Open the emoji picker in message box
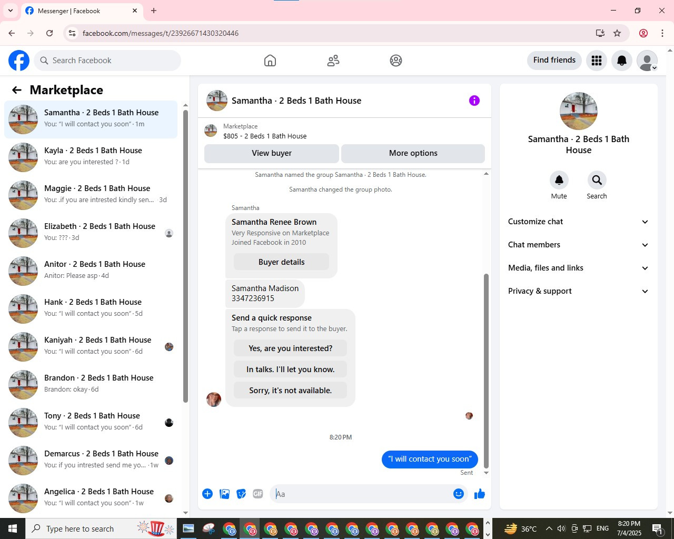 (459, 494)
